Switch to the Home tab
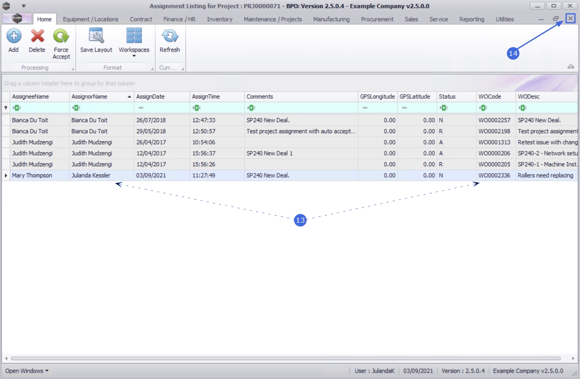This screenshot has height=379, width=580. point(44,19)
